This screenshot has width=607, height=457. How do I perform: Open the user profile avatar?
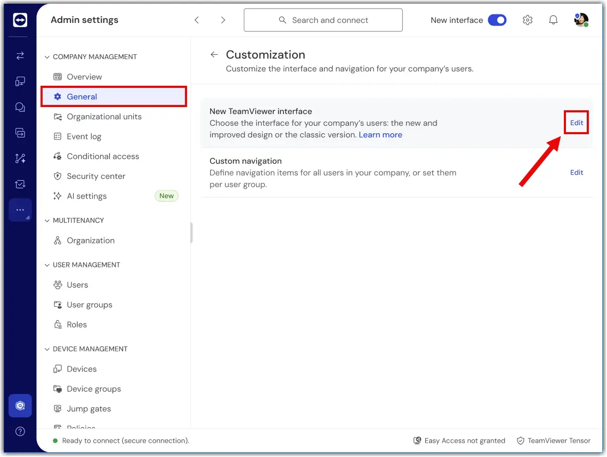[x=581, y=20]
